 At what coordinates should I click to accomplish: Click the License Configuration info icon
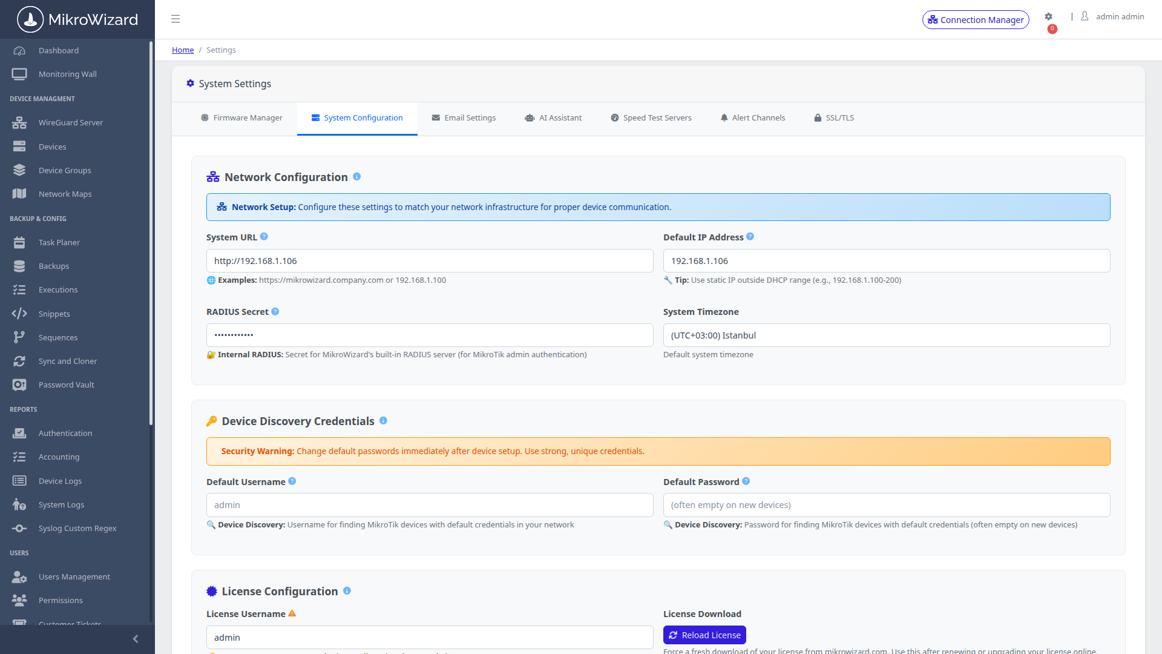click(x=347, y=591)
